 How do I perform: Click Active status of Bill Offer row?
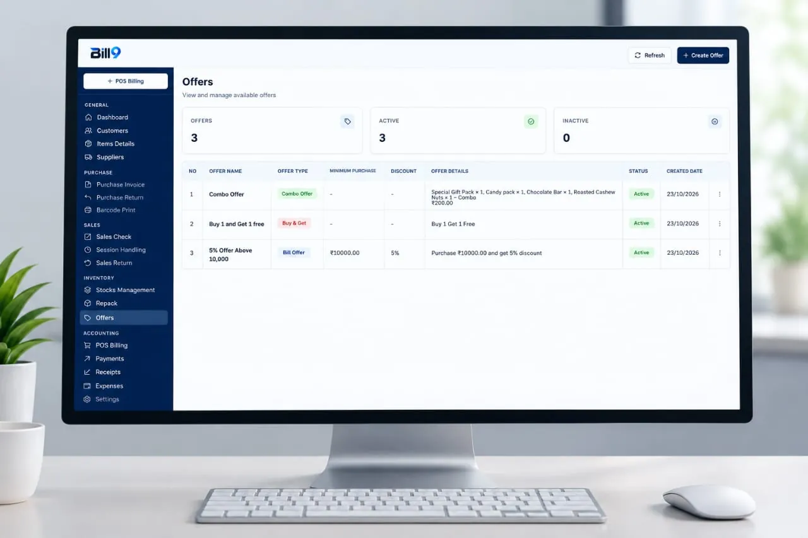[641, 252]
